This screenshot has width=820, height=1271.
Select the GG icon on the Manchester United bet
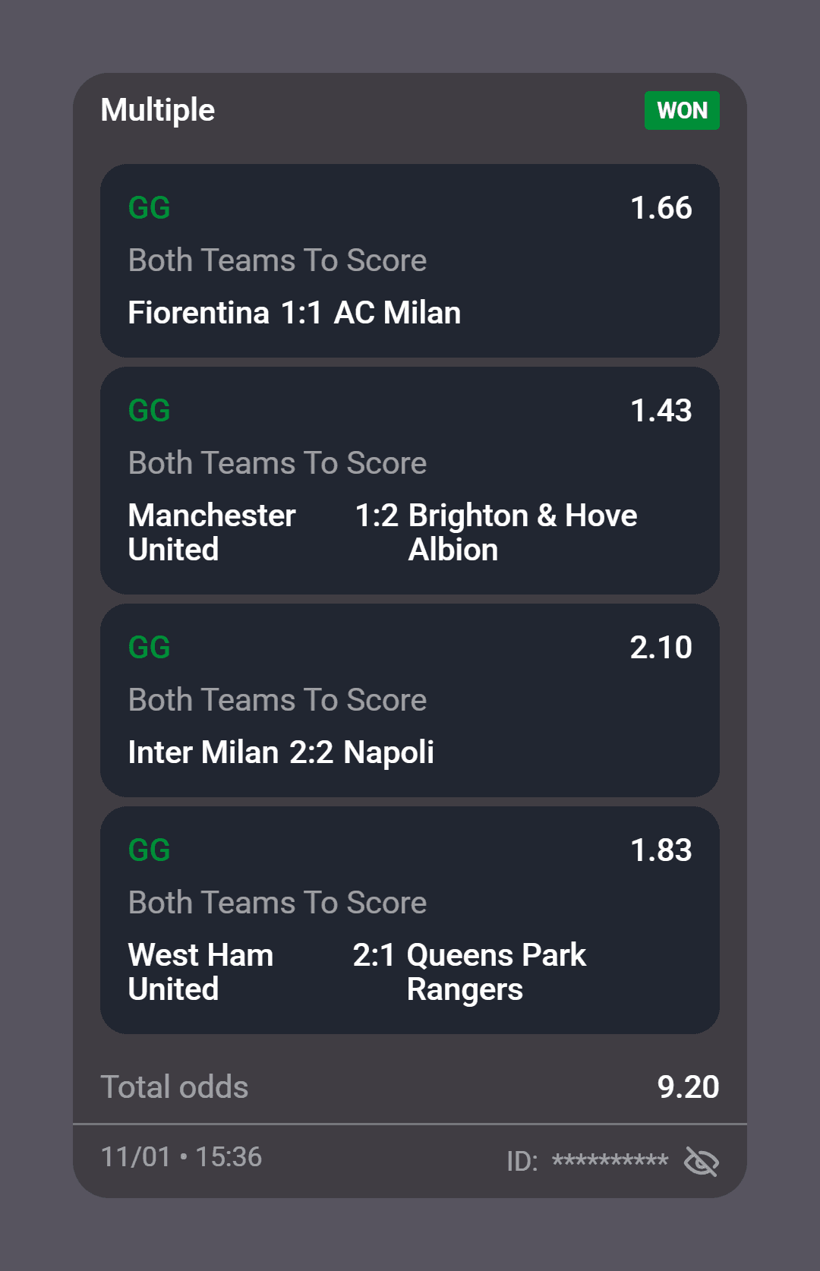[x=149, y=411]
